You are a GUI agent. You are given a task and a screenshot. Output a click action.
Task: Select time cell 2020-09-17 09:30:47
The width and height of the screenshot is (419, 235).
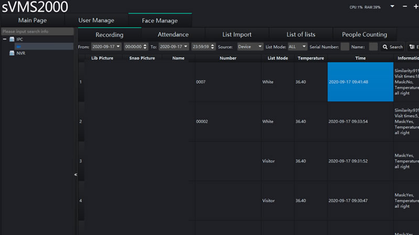pyautogui.click(x=360, y=201)
